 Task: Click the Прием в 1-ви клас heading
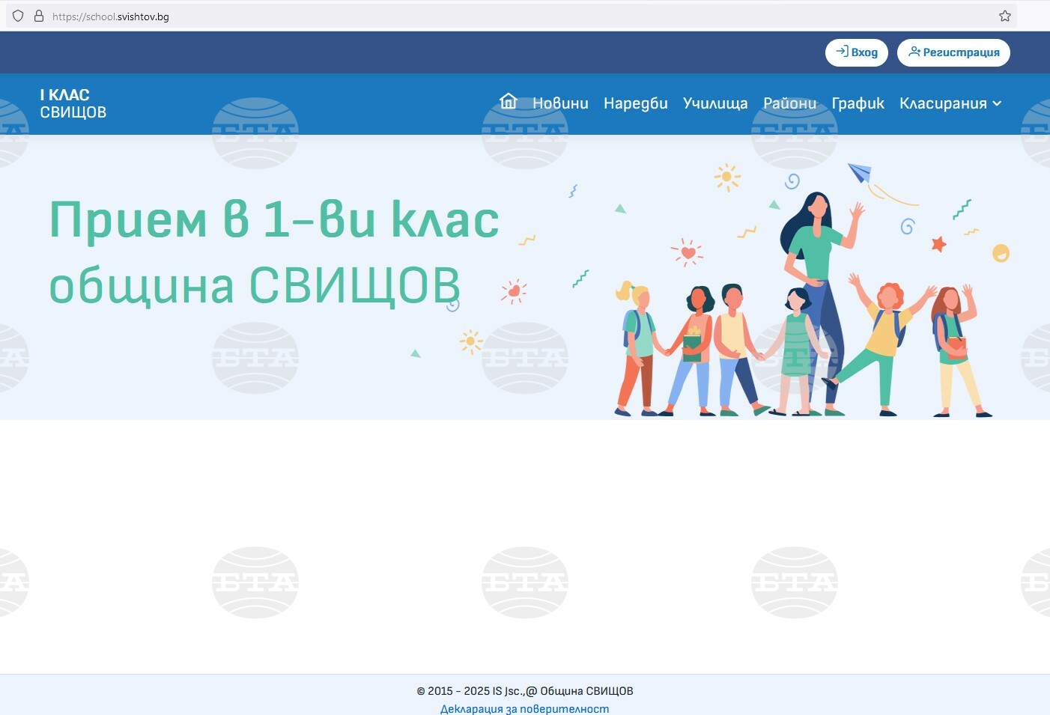[x=274, y=219]
